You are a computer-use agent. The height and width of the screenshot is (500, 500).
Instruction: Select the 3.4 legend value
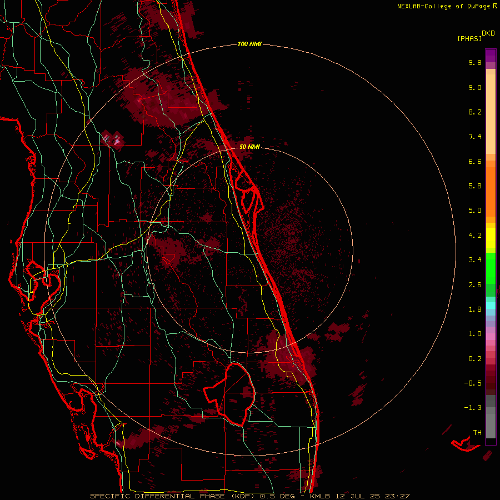click(475, 260)
